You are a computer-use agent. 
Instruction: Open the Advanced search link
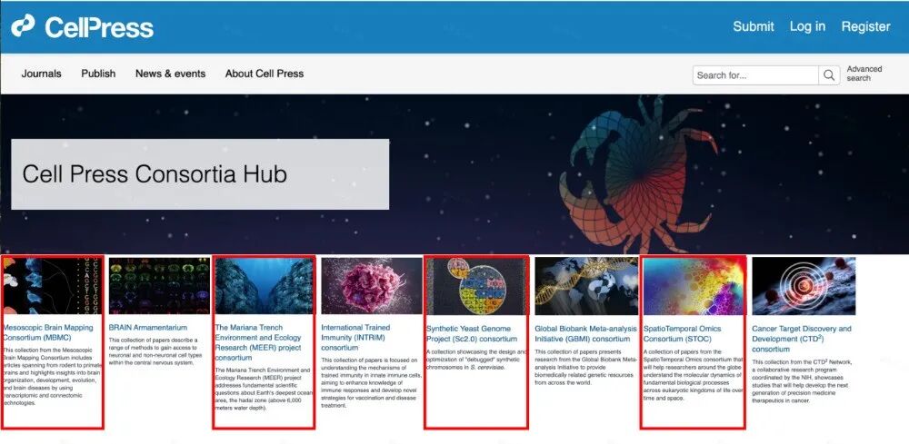[x=864, y=74]
